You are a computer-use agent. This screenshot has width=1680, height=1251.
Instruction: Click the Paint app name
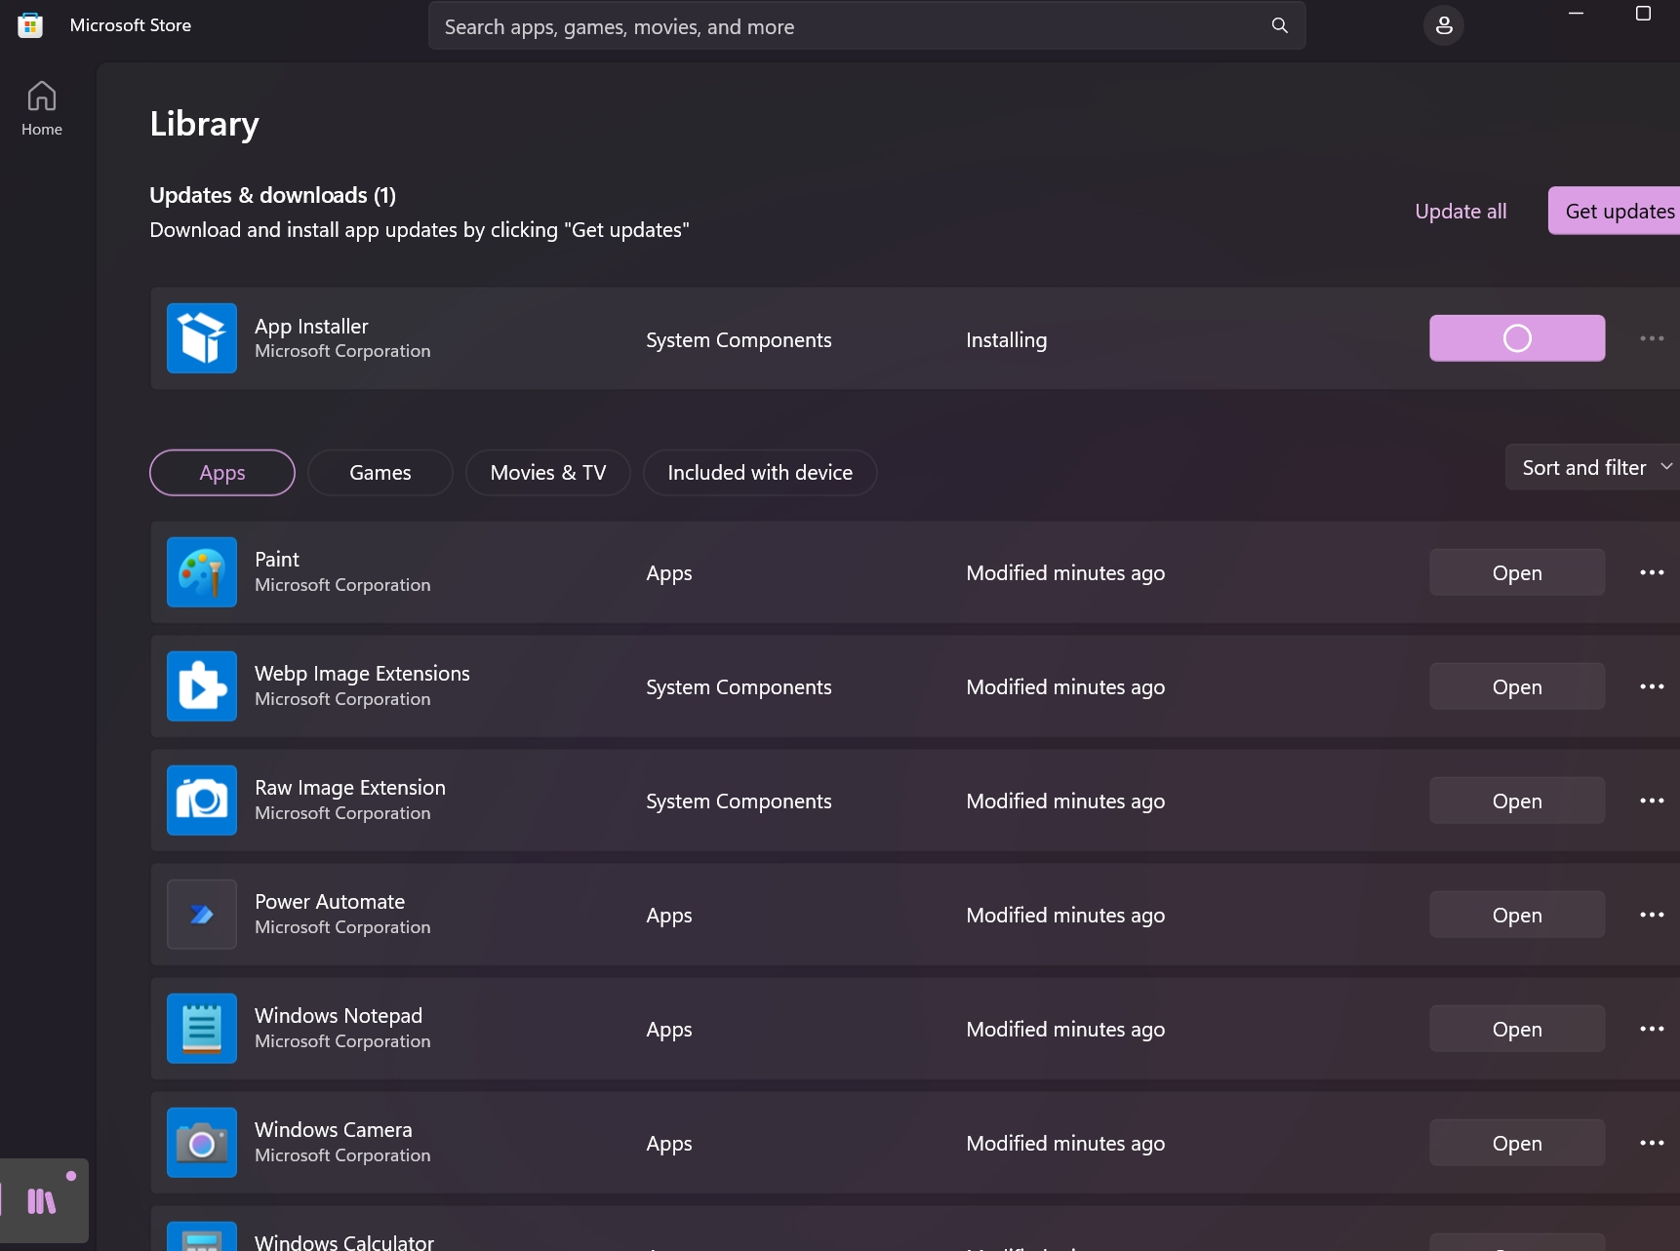point(277,560)
